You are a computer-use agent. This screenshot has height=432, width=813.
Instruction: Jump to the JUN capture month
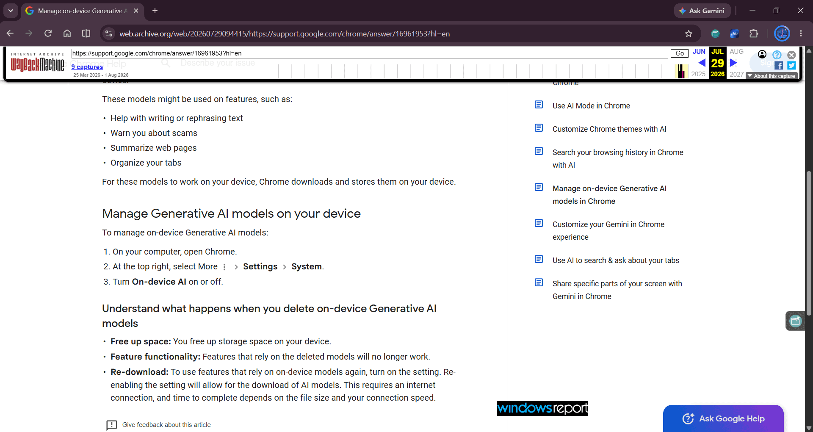699,52
